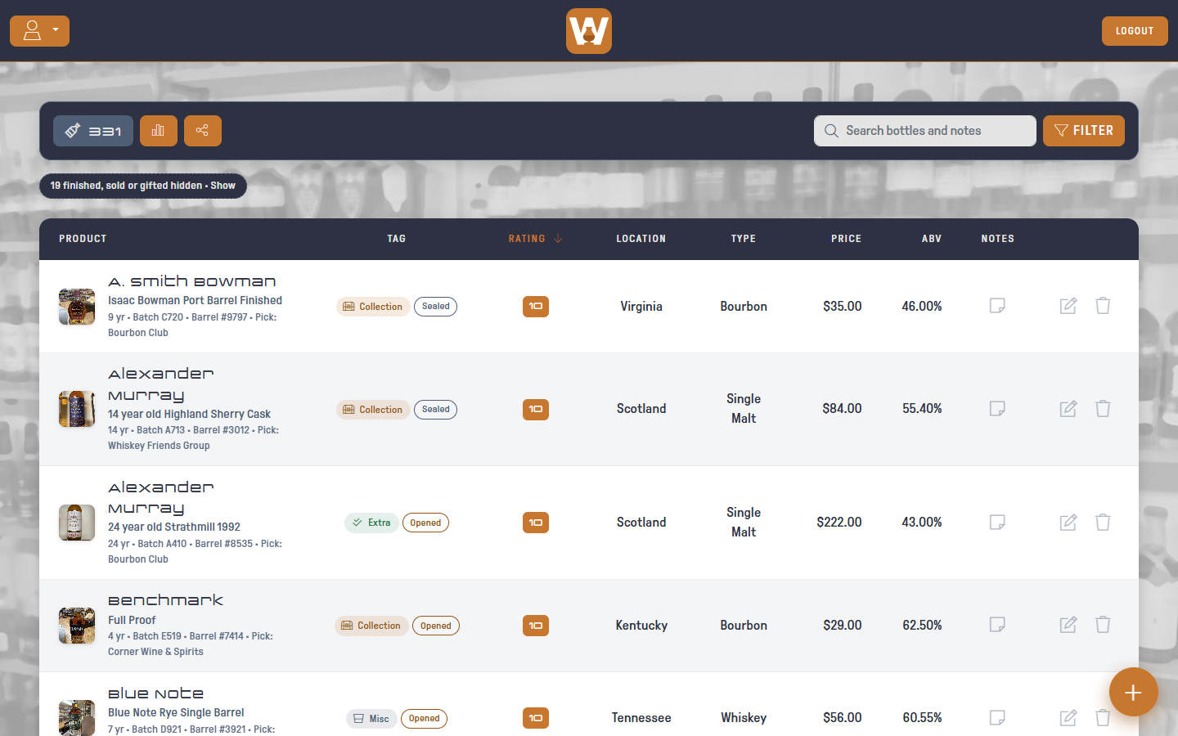Click the Opened badge on Benchmark Full Proof
The height and width of the screenshot is (736, 1178).
[436, 626]
